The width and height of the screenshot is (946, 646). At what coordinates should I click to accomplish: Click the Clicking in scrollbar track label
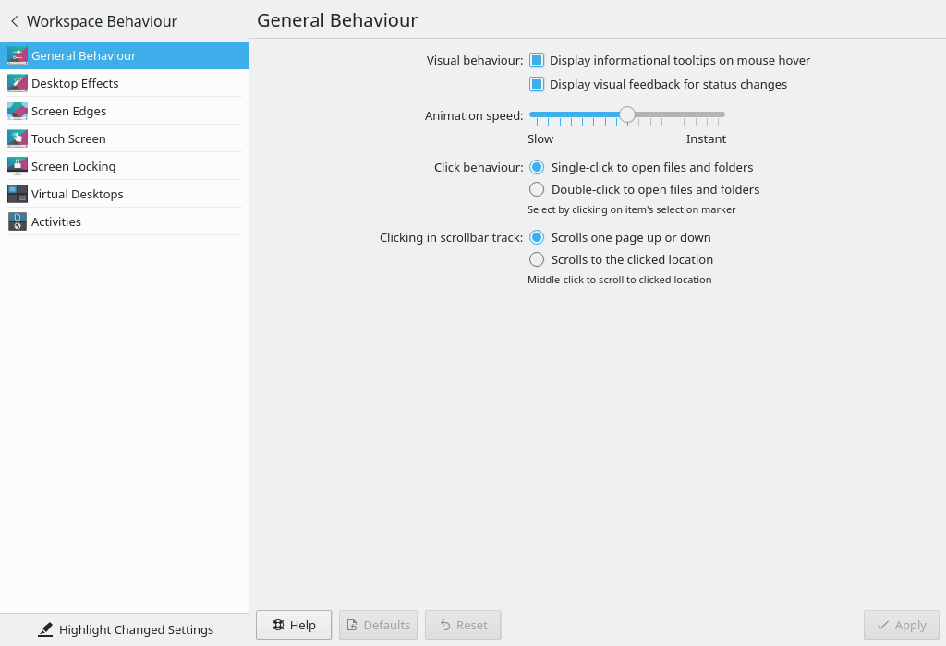coord(451,237)
